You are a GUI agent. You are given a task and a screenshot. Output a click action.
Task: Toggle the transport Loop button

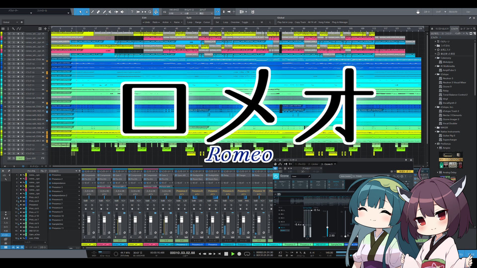point(247,254)
